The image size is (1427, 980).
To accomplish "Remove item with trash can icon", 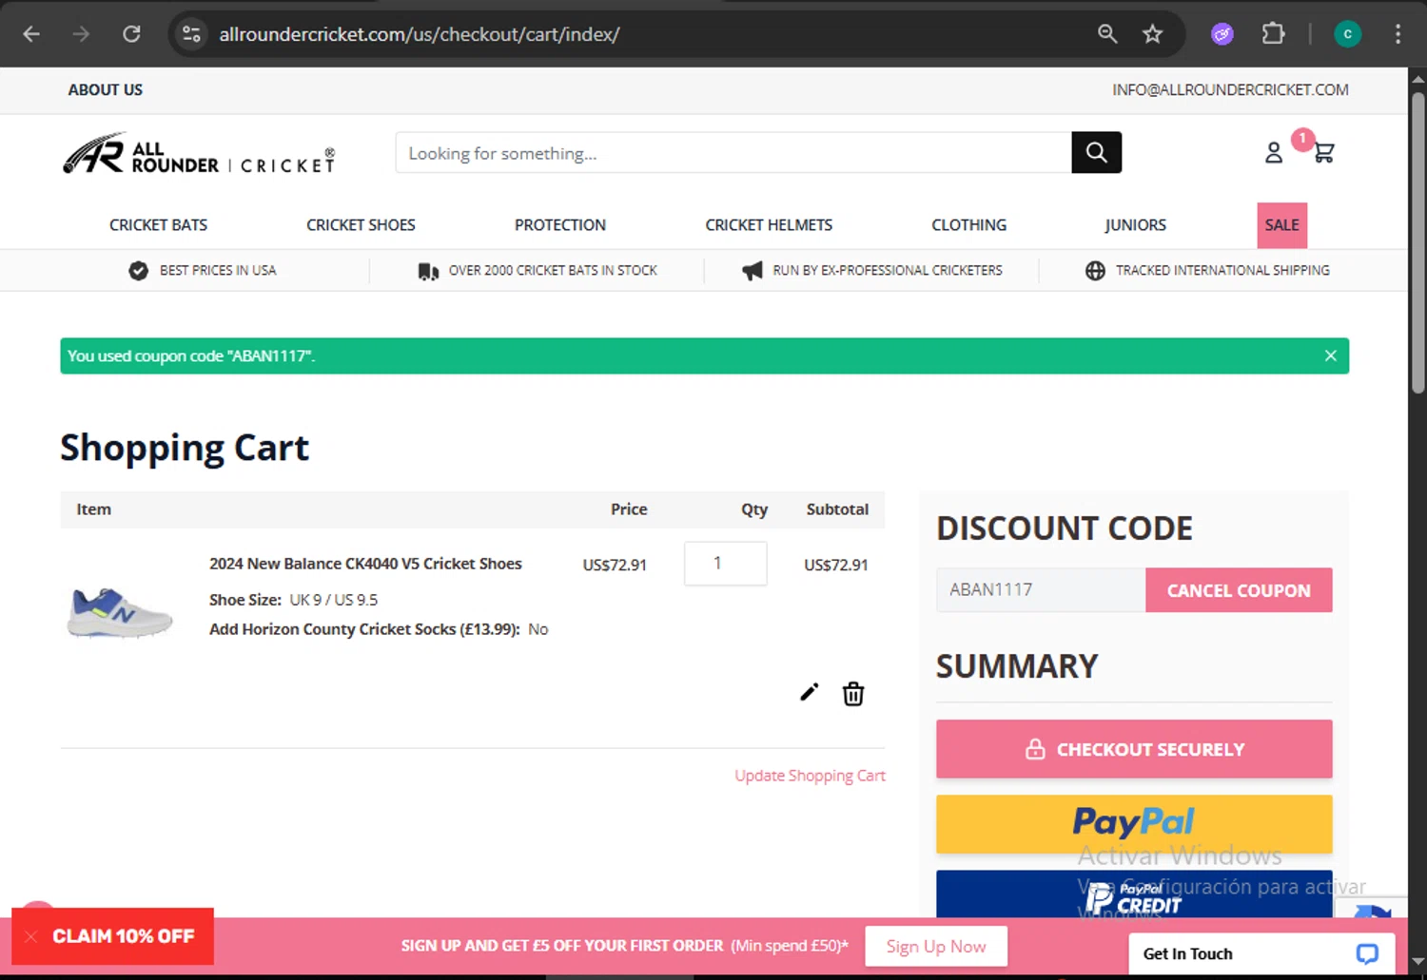I will pyautogui.click(x=853, y=694).
